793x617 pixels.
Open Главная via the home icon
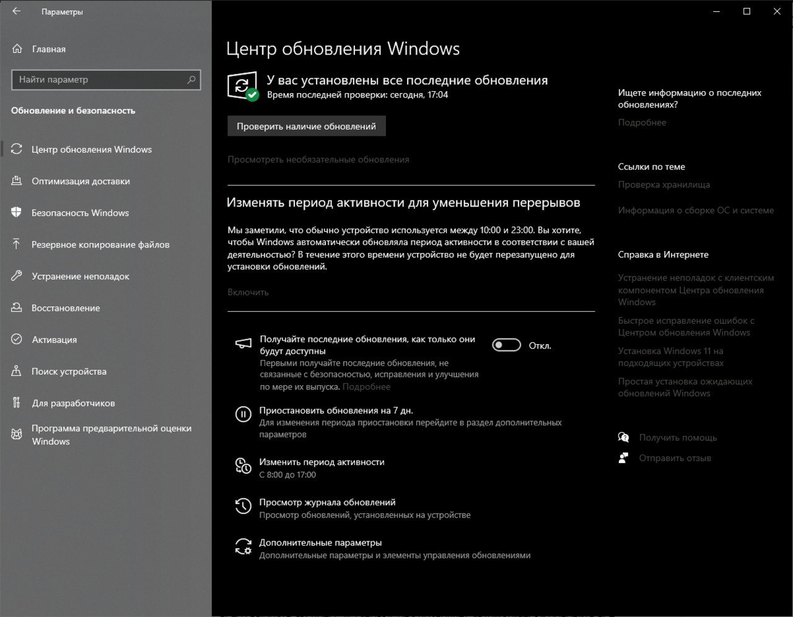[x=17, y=49]
